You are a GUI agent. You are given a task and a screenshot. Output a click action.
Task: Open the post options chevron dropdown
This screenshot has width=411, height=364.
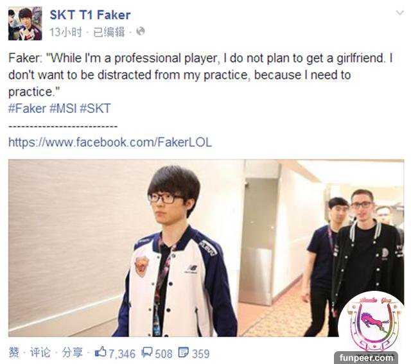point(399,13)
